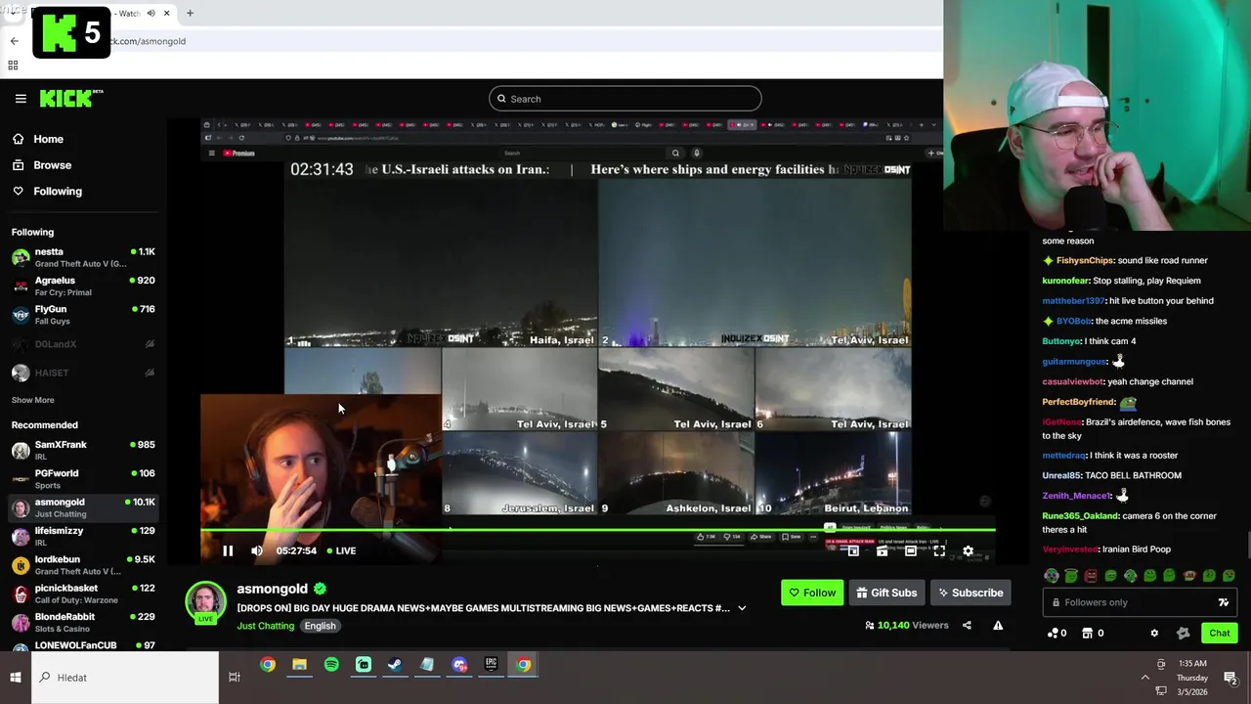Open Rune365_Oakland chat username
The height and width of the screenshot is (704, 1251).
point(1079,516)
